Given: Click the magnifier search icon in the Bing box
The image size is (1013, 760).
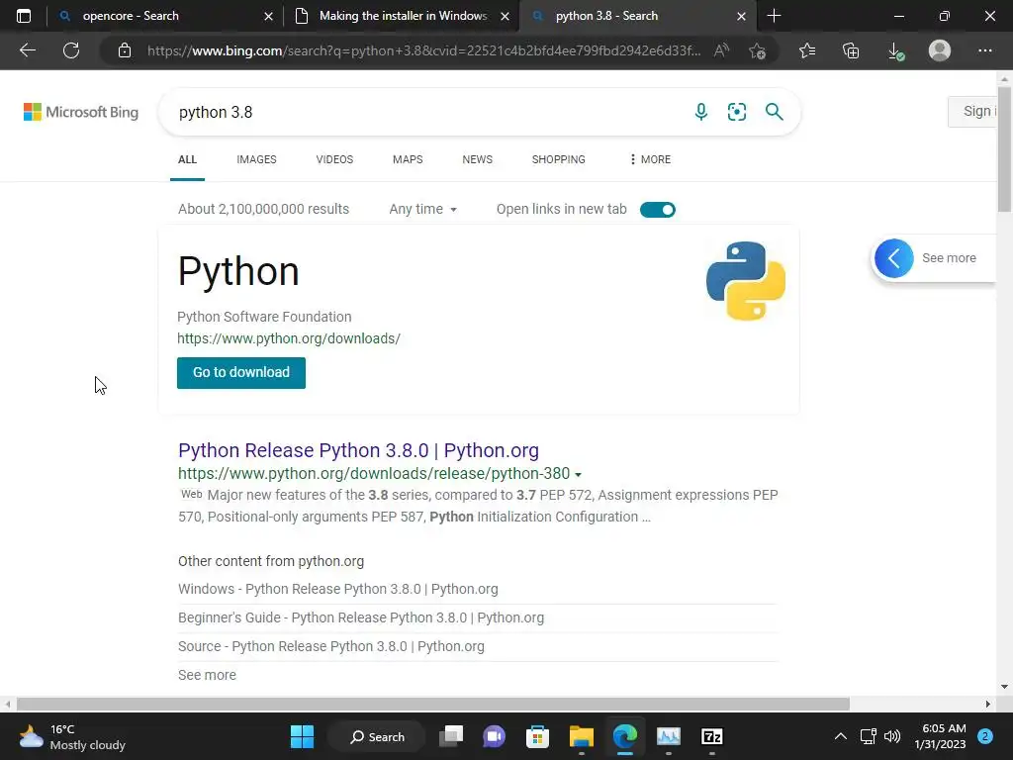Looking at the screenshot, I should click(x=774, y=112).
